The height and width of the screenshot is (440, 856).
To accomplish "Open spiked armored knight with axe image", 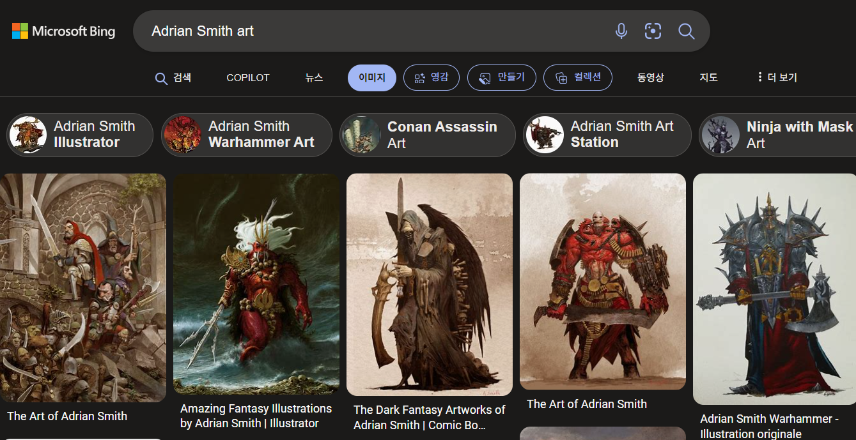I will (775, 289).
